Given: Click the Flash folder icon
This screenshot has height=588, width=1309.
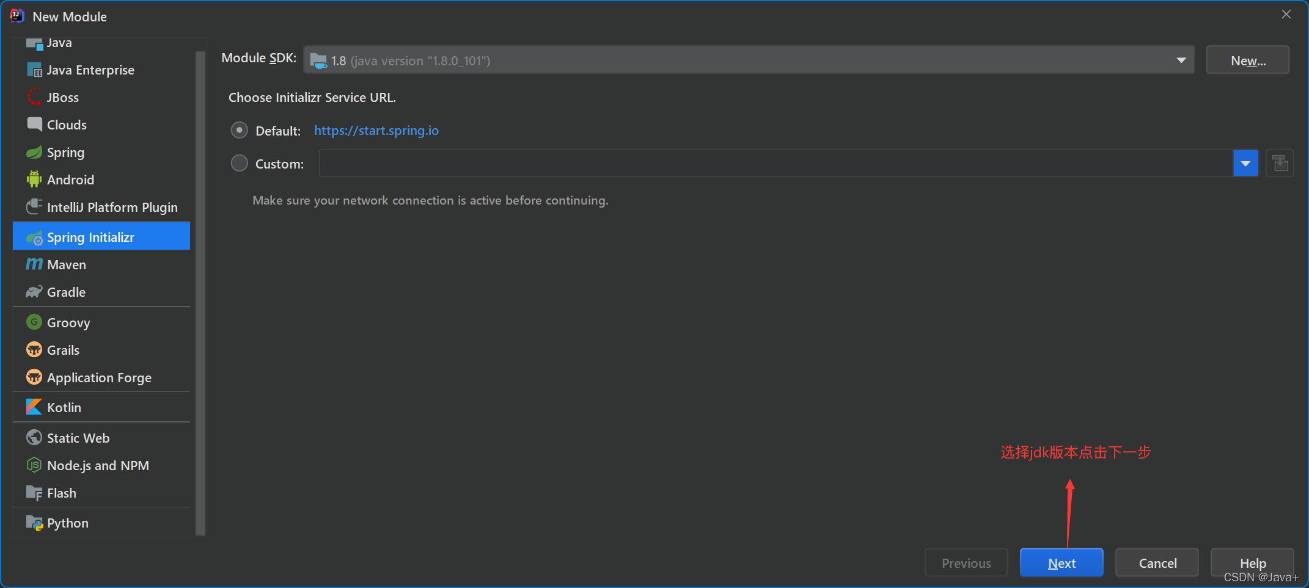Looking at the screenshot, I should pyautogui.click(x=34, y=493).
